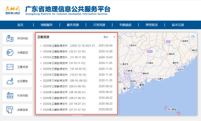The image size is (201, 121).
Task: Click 惠州市 label on the map
Action: coord(146,74)
